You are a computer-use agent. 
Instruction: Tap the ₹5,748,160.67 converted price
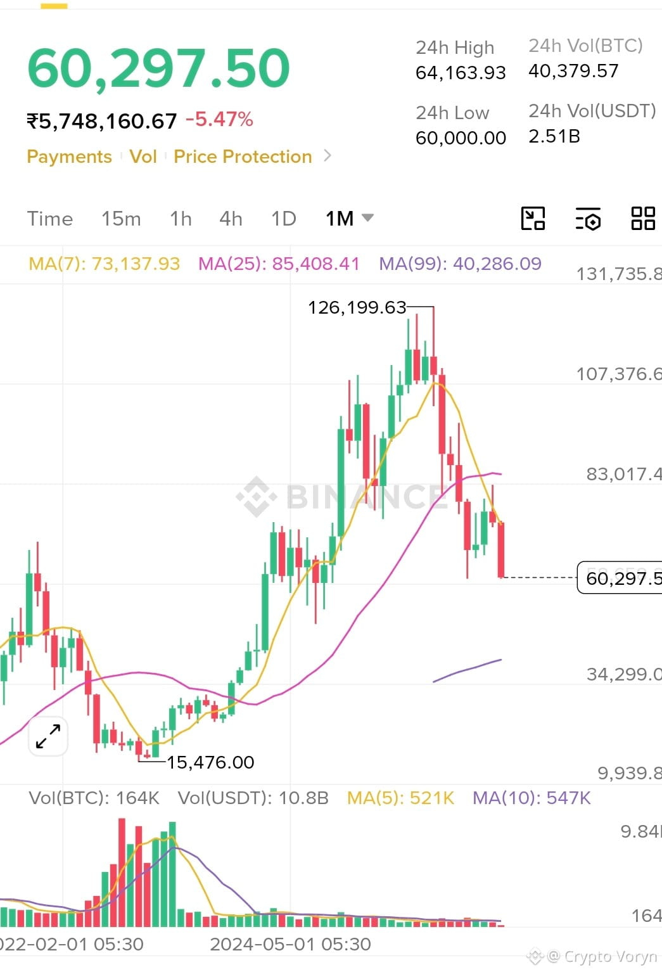click(101, 120)
